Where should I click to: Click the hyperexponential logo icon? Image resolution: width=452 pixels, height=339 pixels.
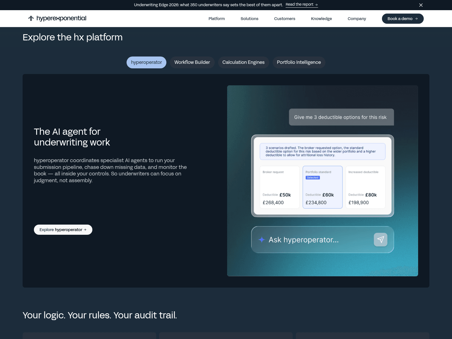click(31, 18)
